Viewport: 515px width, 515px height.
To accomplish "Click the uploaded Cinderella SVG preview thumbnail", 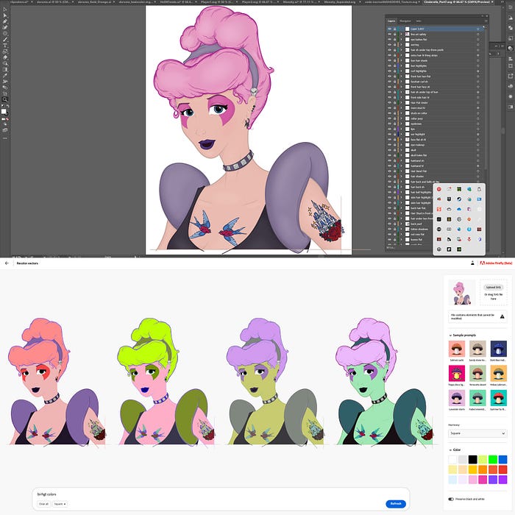I will (462, 293).
